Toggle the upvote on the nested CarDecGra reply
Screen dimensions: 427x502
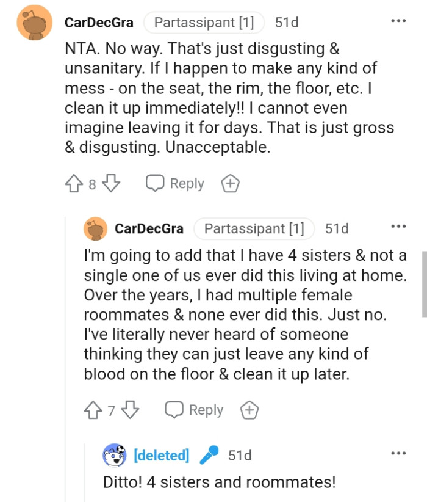point(94,410)
